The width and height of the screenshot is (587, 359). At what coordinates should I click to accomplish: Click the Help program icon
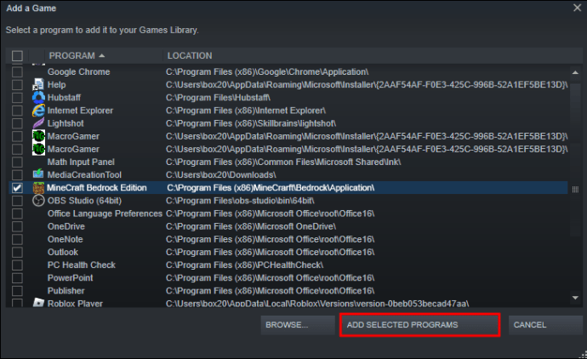pos(38,84)
